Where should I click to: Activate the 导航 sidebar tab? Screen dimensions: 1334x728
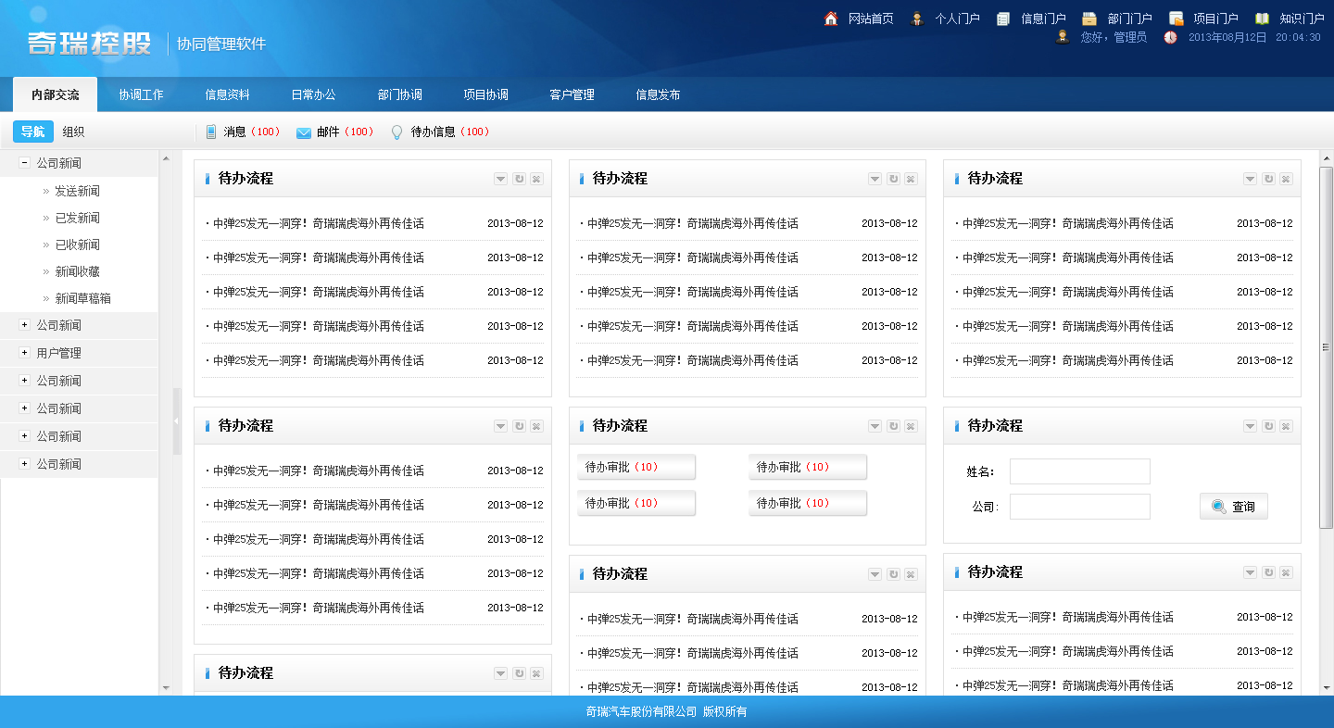pos(32,132)
